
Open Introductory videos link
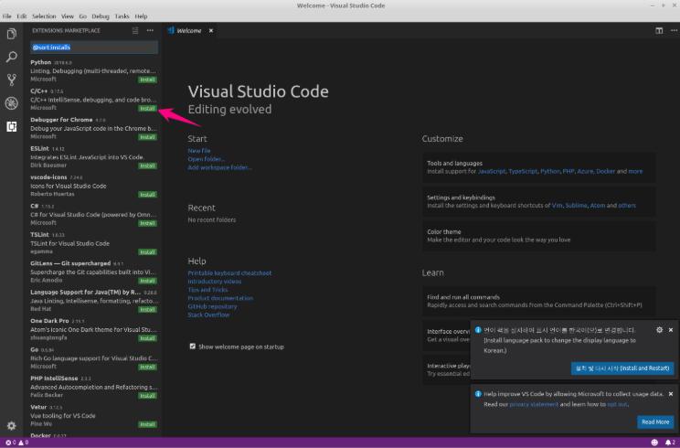[215, 281]
